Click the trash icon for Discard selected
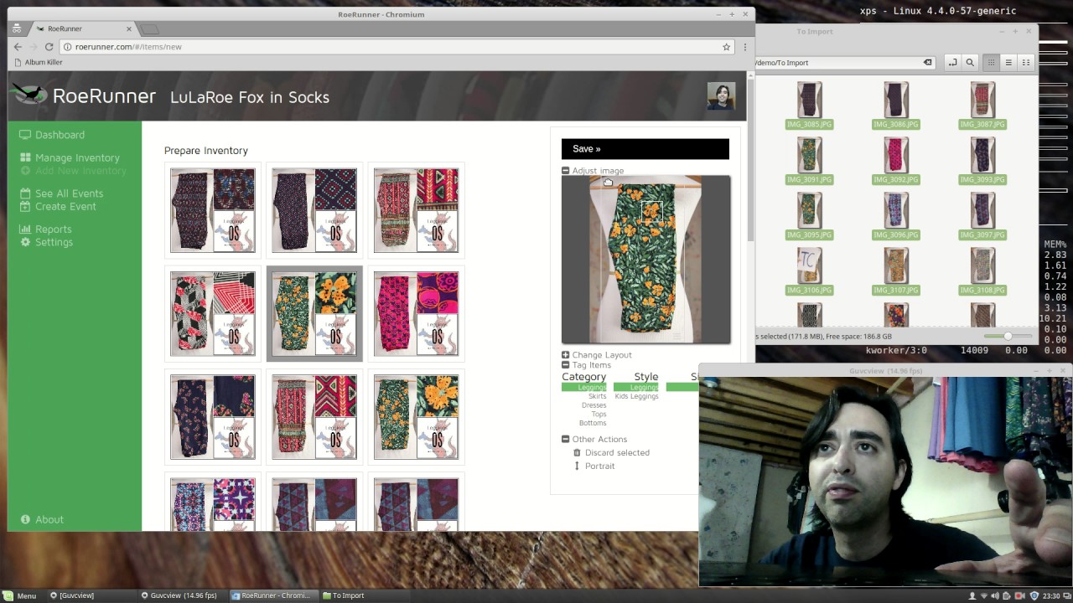Image resolution: width=1073 pixels, height=603 pixels. click(x=577, y=453)
